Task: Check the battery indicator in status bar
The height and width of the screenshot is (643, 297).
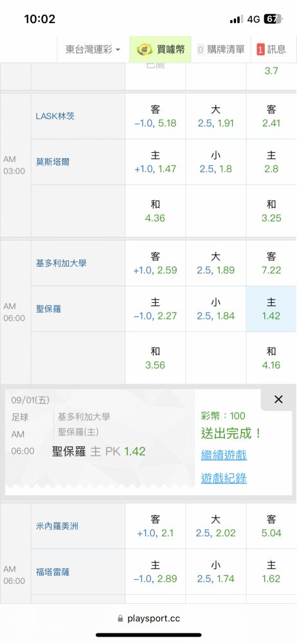Action: tap(273, 19)
